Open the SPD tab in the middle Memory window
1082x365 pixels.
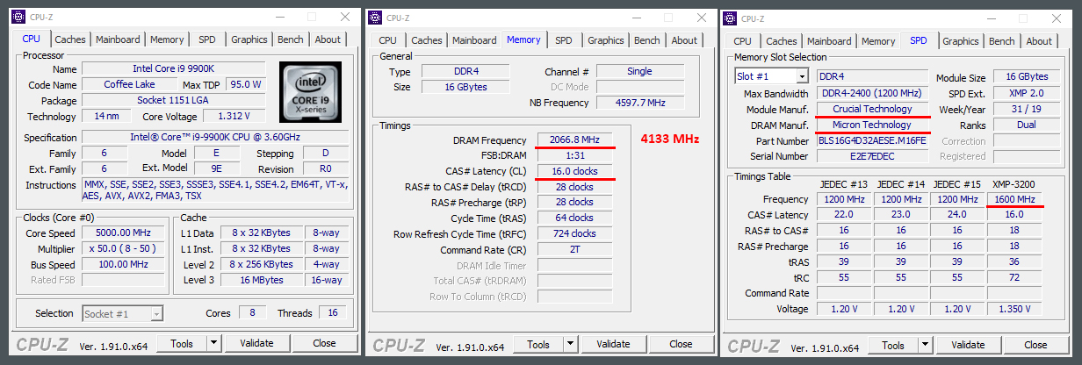[x=564, y=40]
